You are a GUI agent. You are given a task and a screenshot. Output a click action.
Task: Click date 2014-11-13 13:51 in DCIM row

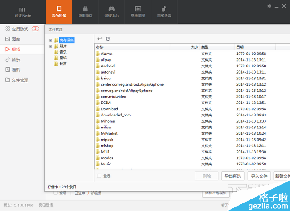tap(251, 103)
